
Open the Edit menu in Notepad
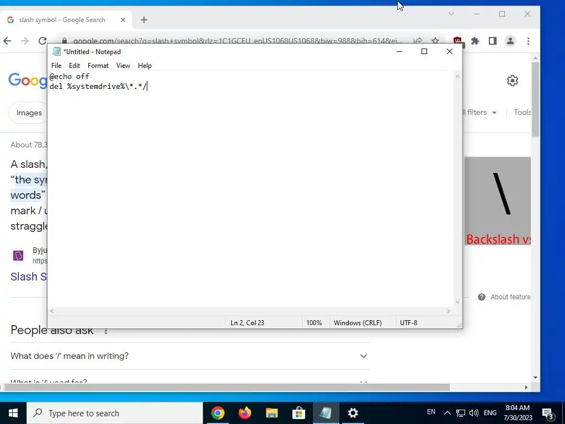[74, 66]
